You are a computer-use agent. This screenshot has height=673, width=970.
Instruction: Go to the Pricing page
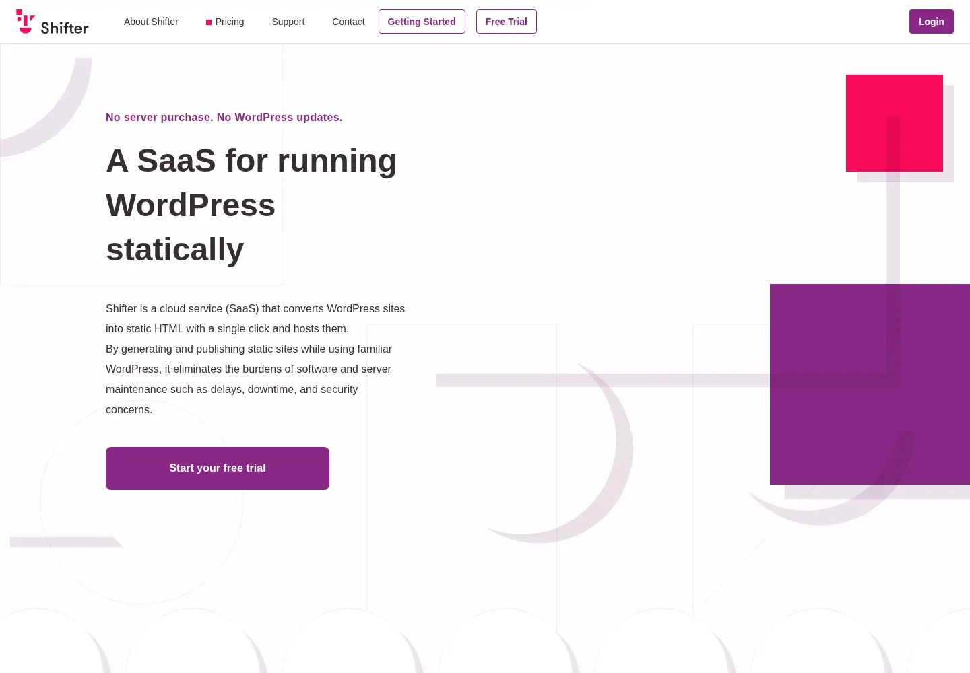[x=225, y=22]
